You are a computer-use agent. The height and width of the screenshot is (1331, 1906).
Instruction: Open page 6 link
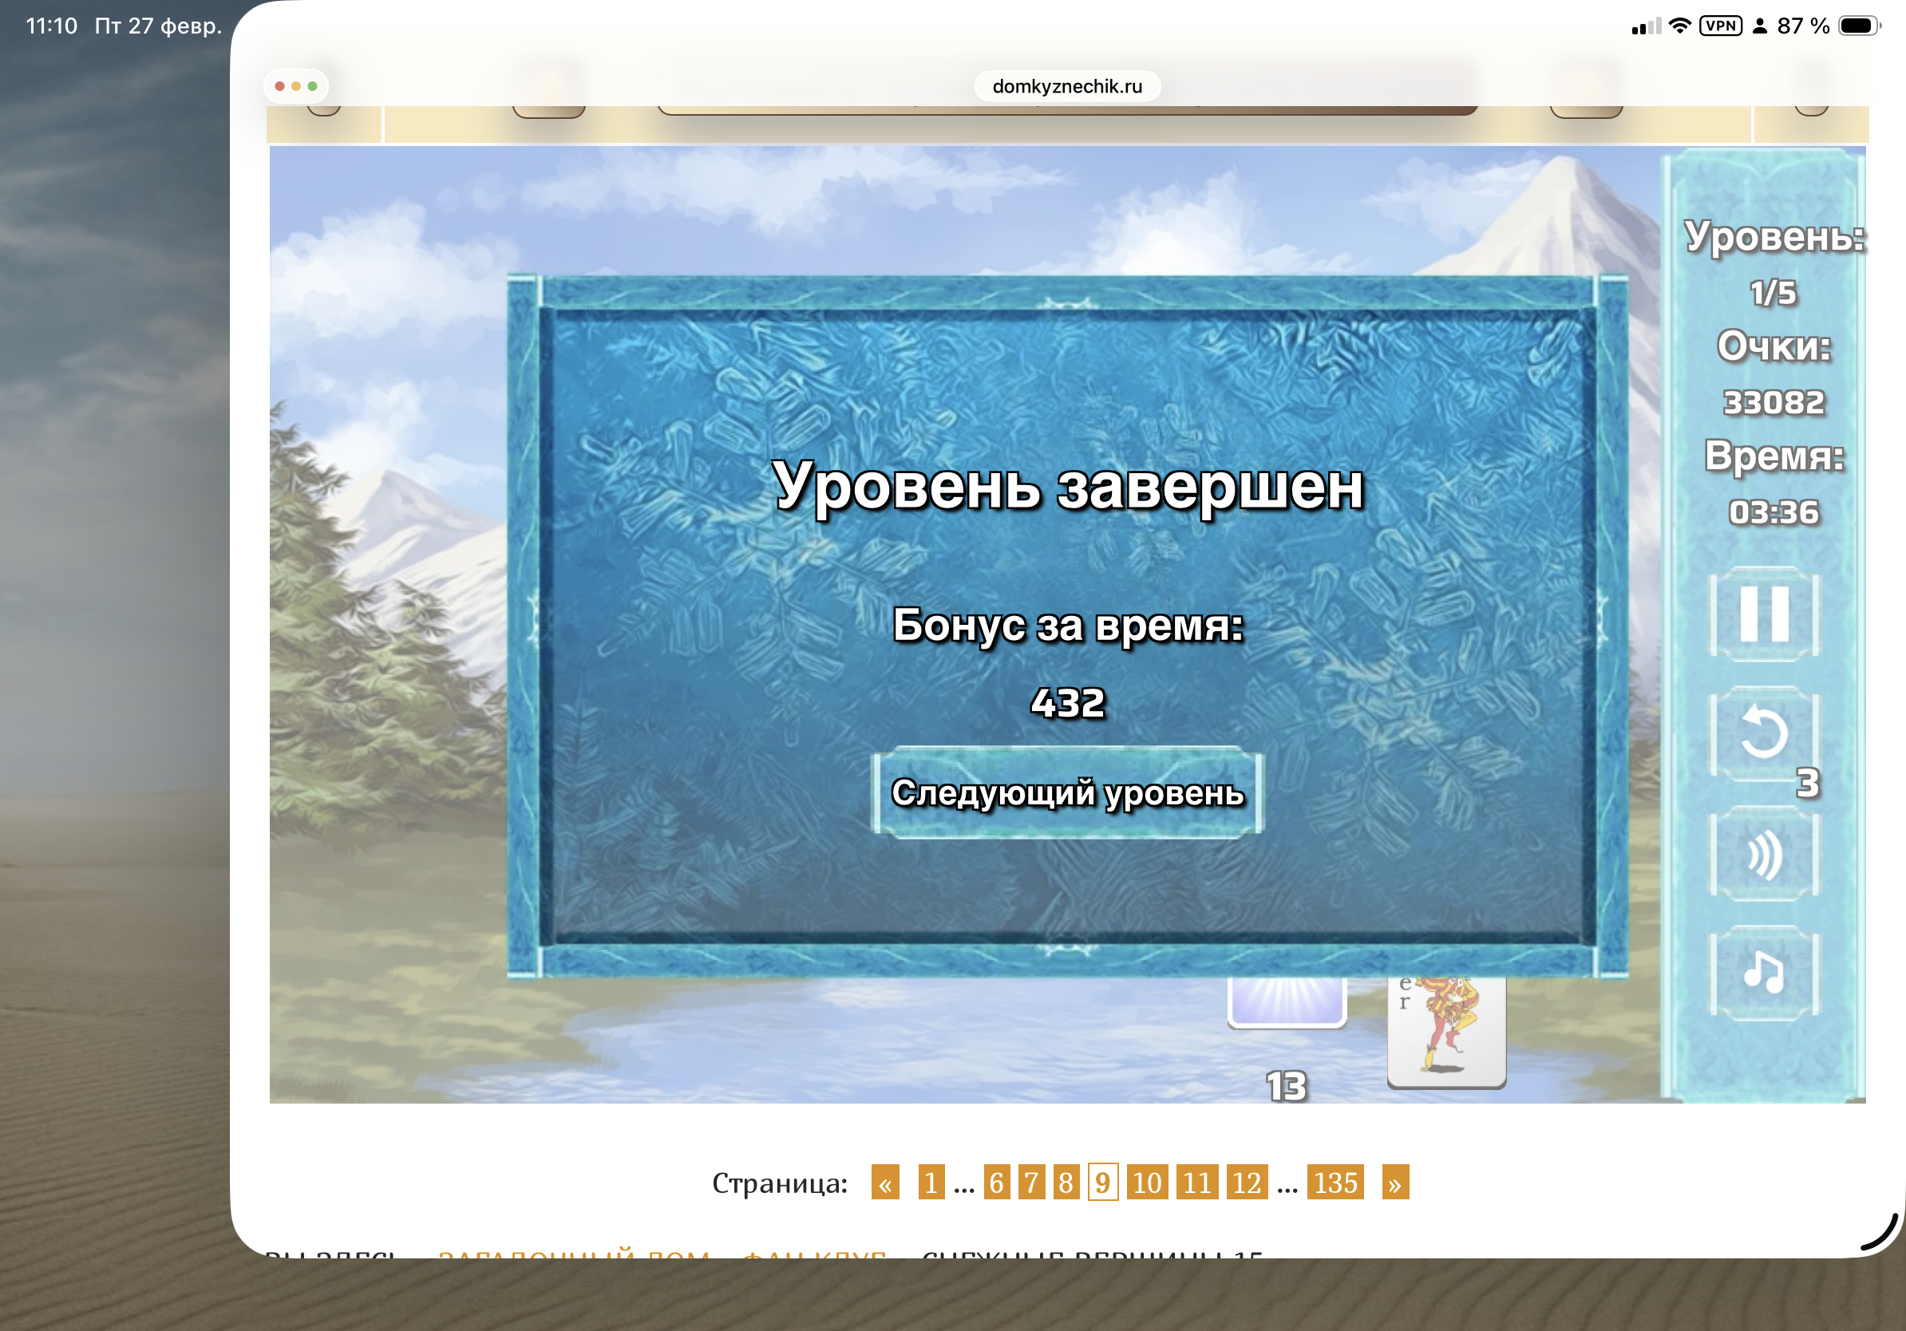pyautogui.click(x=996, y=1183)
